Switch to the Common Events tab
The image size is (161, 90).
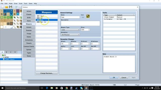click(29, 46)
